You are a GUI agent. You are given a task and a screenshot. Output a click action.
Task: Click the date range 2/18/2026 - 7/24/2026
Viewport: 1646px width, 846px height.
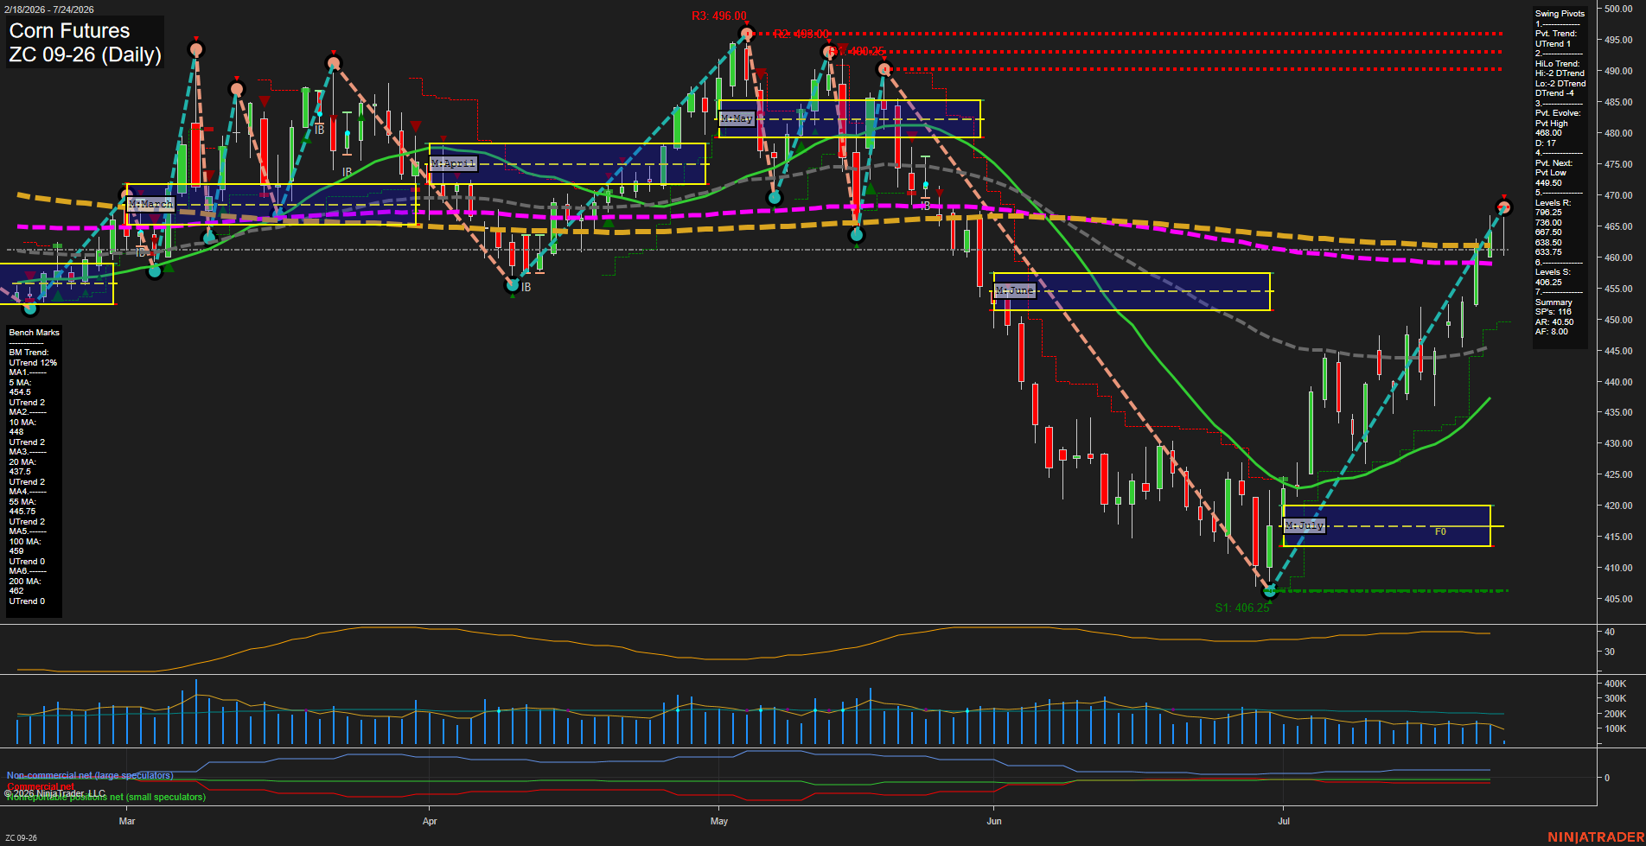(x=48, y=10)
